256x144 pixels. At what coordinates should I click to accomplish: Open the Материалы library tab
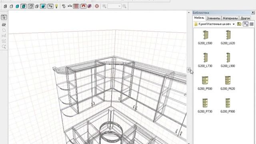pos(230,18)
